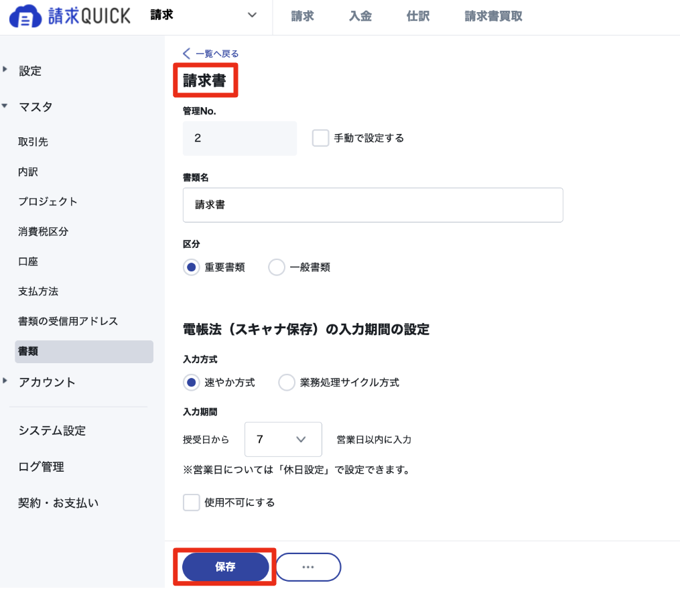680x591 pixels.
Task: Open 口座 in the sidebar
Action: point(27,261)
